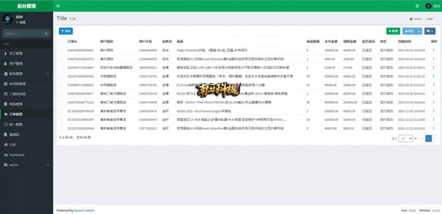Toggle the sidebar hamburger menu icon
The width and height of the screenshot is (442, 214).
click(58, 6)
